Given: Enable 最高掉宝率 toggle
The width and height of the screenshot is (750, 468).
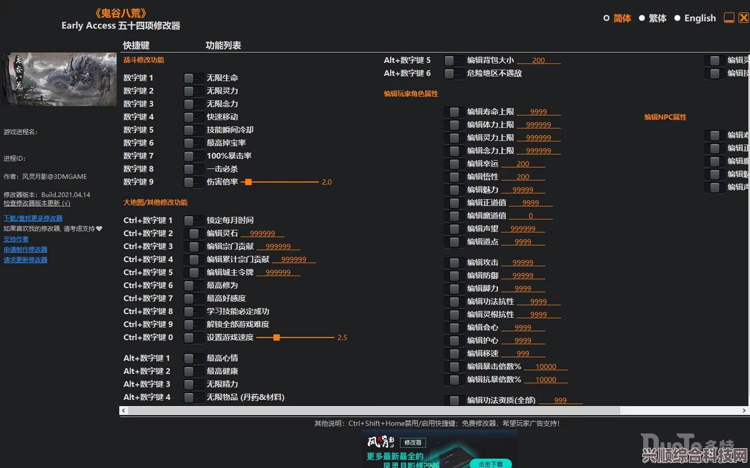Looking at the screenshot, I should coord(193,143).
